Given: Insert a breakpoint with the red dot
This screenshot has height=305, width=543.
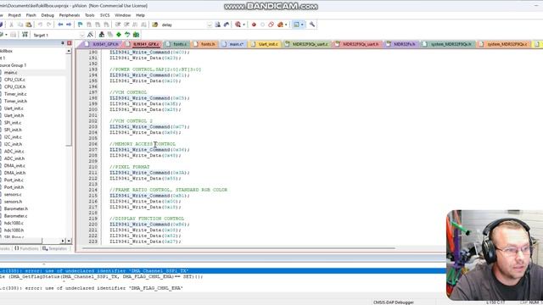Looking at the screenshot, I should tap(254, 25).
